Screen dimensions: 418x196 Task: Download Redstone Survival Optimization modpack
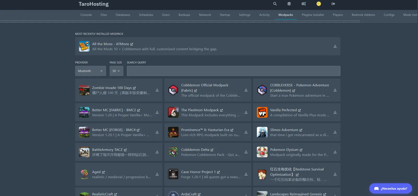point(335,174)
